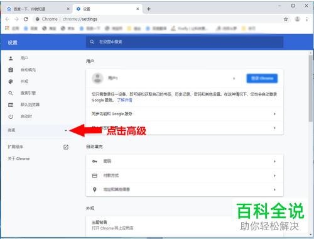Close the 百度一下 tab

tap(68, 9)
